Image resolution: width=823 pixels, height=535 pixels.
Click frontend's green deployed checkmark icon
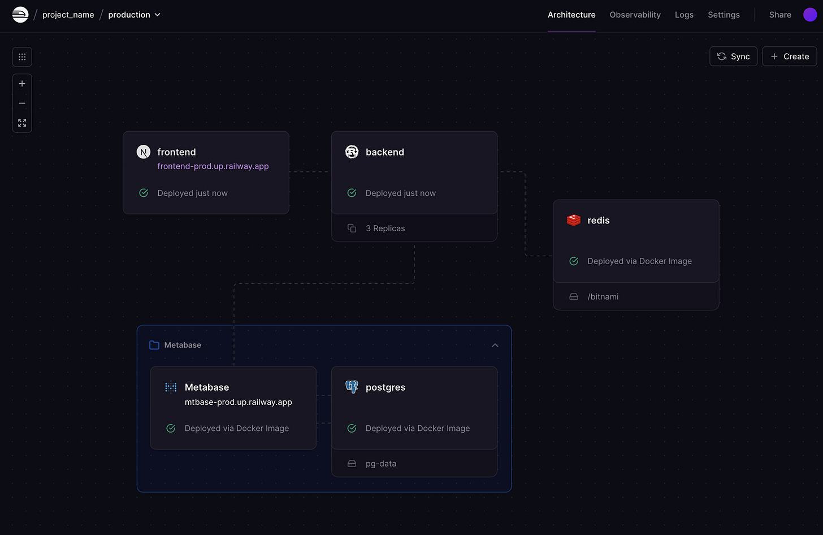click(144, 193)
